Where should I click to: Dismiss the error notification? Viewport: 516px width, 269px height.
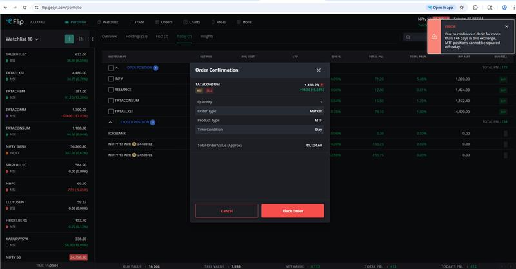507,26
